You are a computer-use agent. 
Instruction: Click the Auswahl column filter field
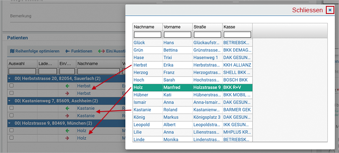(22, 71)
